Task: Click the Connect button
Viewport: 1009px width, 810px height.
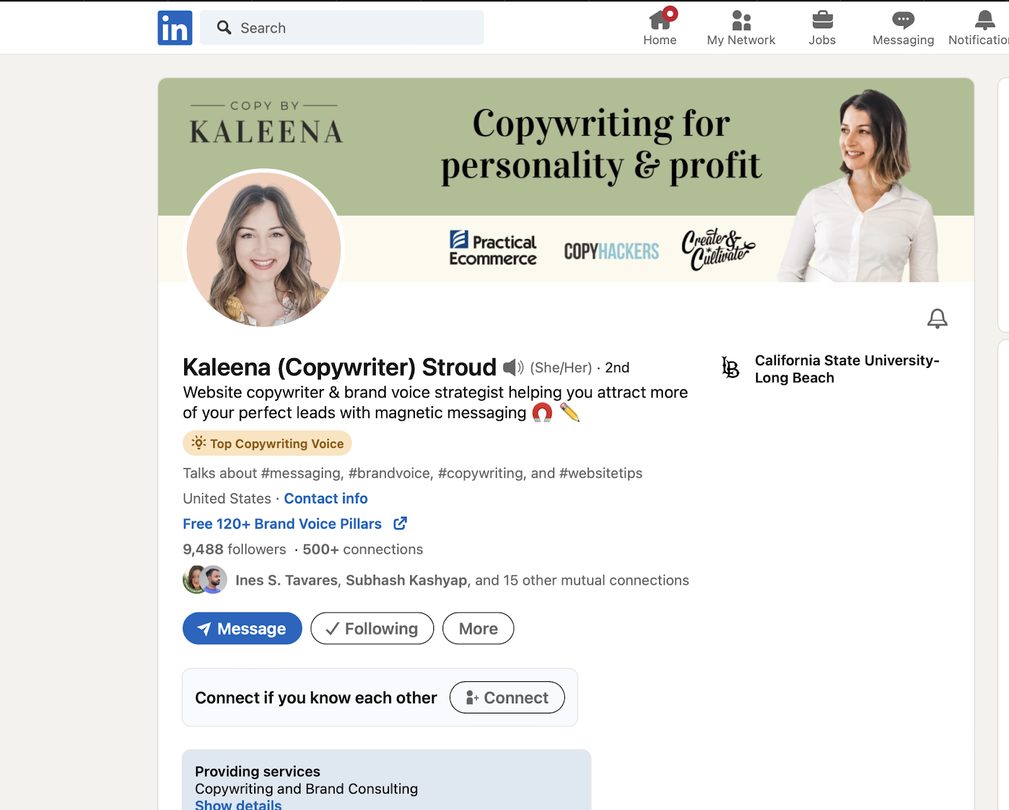Action: click(507, 697)
